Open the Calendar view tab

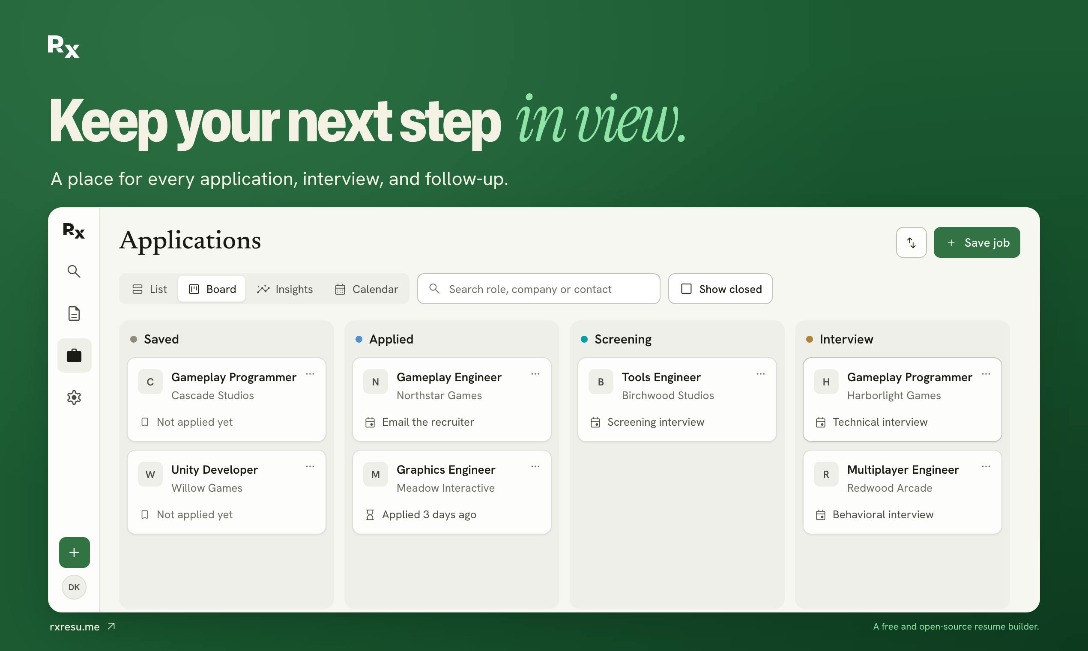(x=366, y=289)
